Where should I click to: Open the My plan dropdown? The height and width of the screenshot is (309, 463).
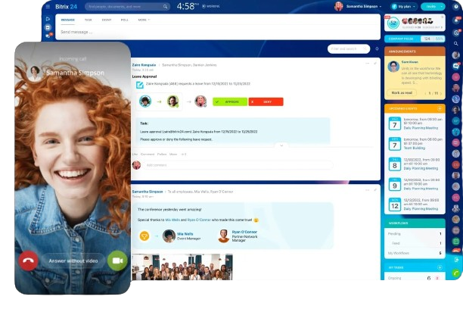click(x=404, y=6)
